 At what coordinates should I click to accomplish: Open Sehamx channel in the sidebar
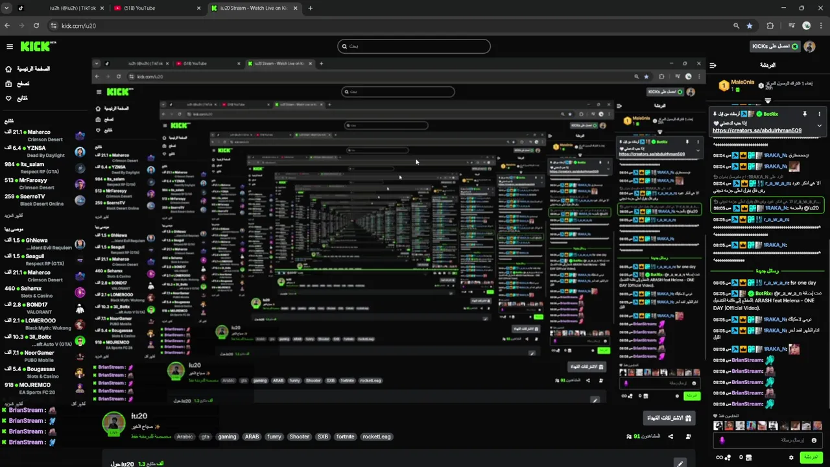click(44, 292)
